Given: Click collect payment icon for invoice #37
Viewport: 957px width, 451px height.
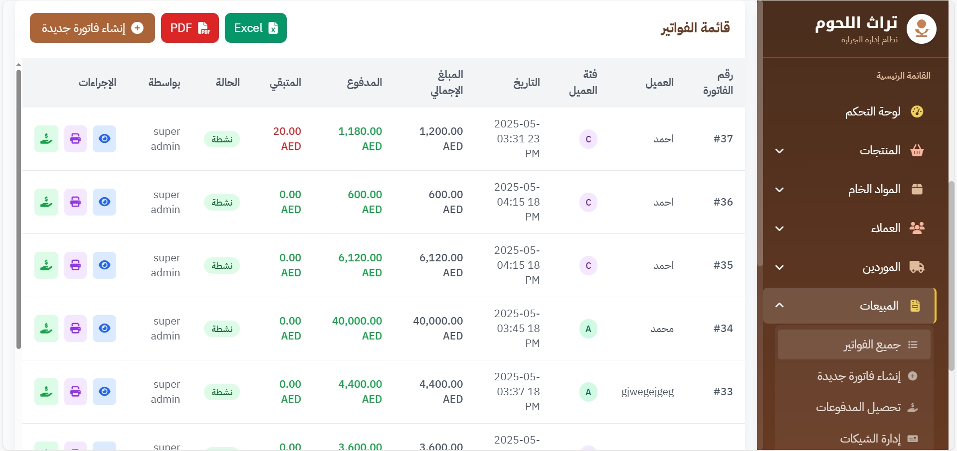Looking at the screenshot, I should [46, 139].
